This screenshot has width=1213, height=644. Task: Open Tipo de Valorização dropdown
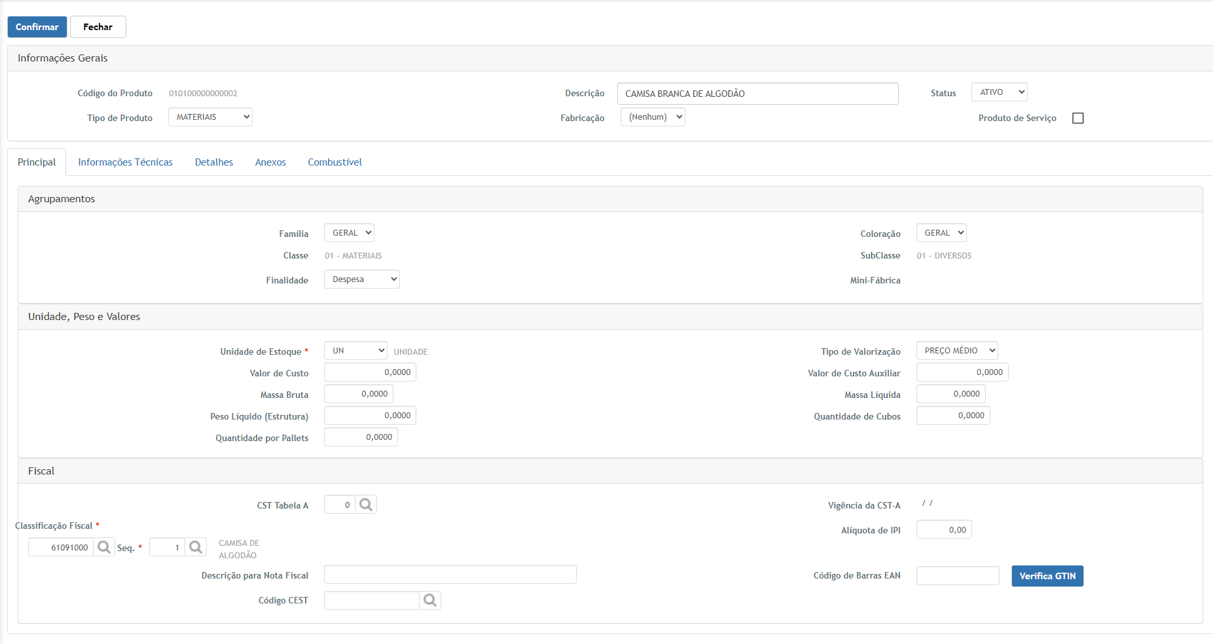point(956,351)
